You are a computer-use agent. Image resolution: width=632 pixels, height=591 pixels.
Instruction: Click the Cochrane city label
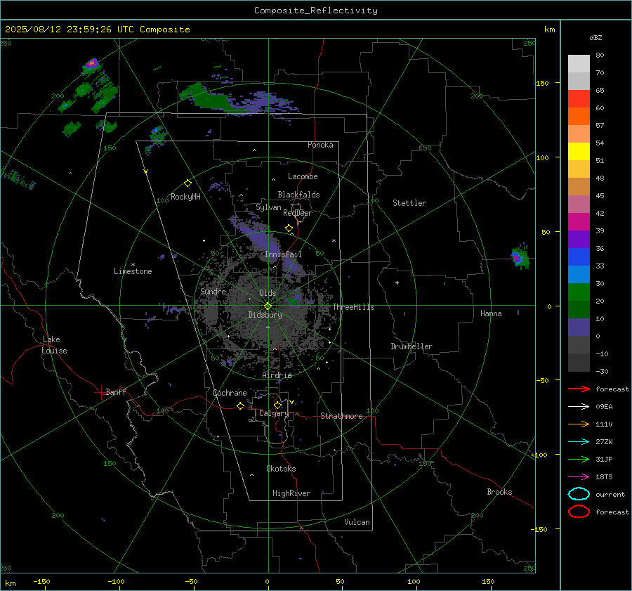pos(230,393)
